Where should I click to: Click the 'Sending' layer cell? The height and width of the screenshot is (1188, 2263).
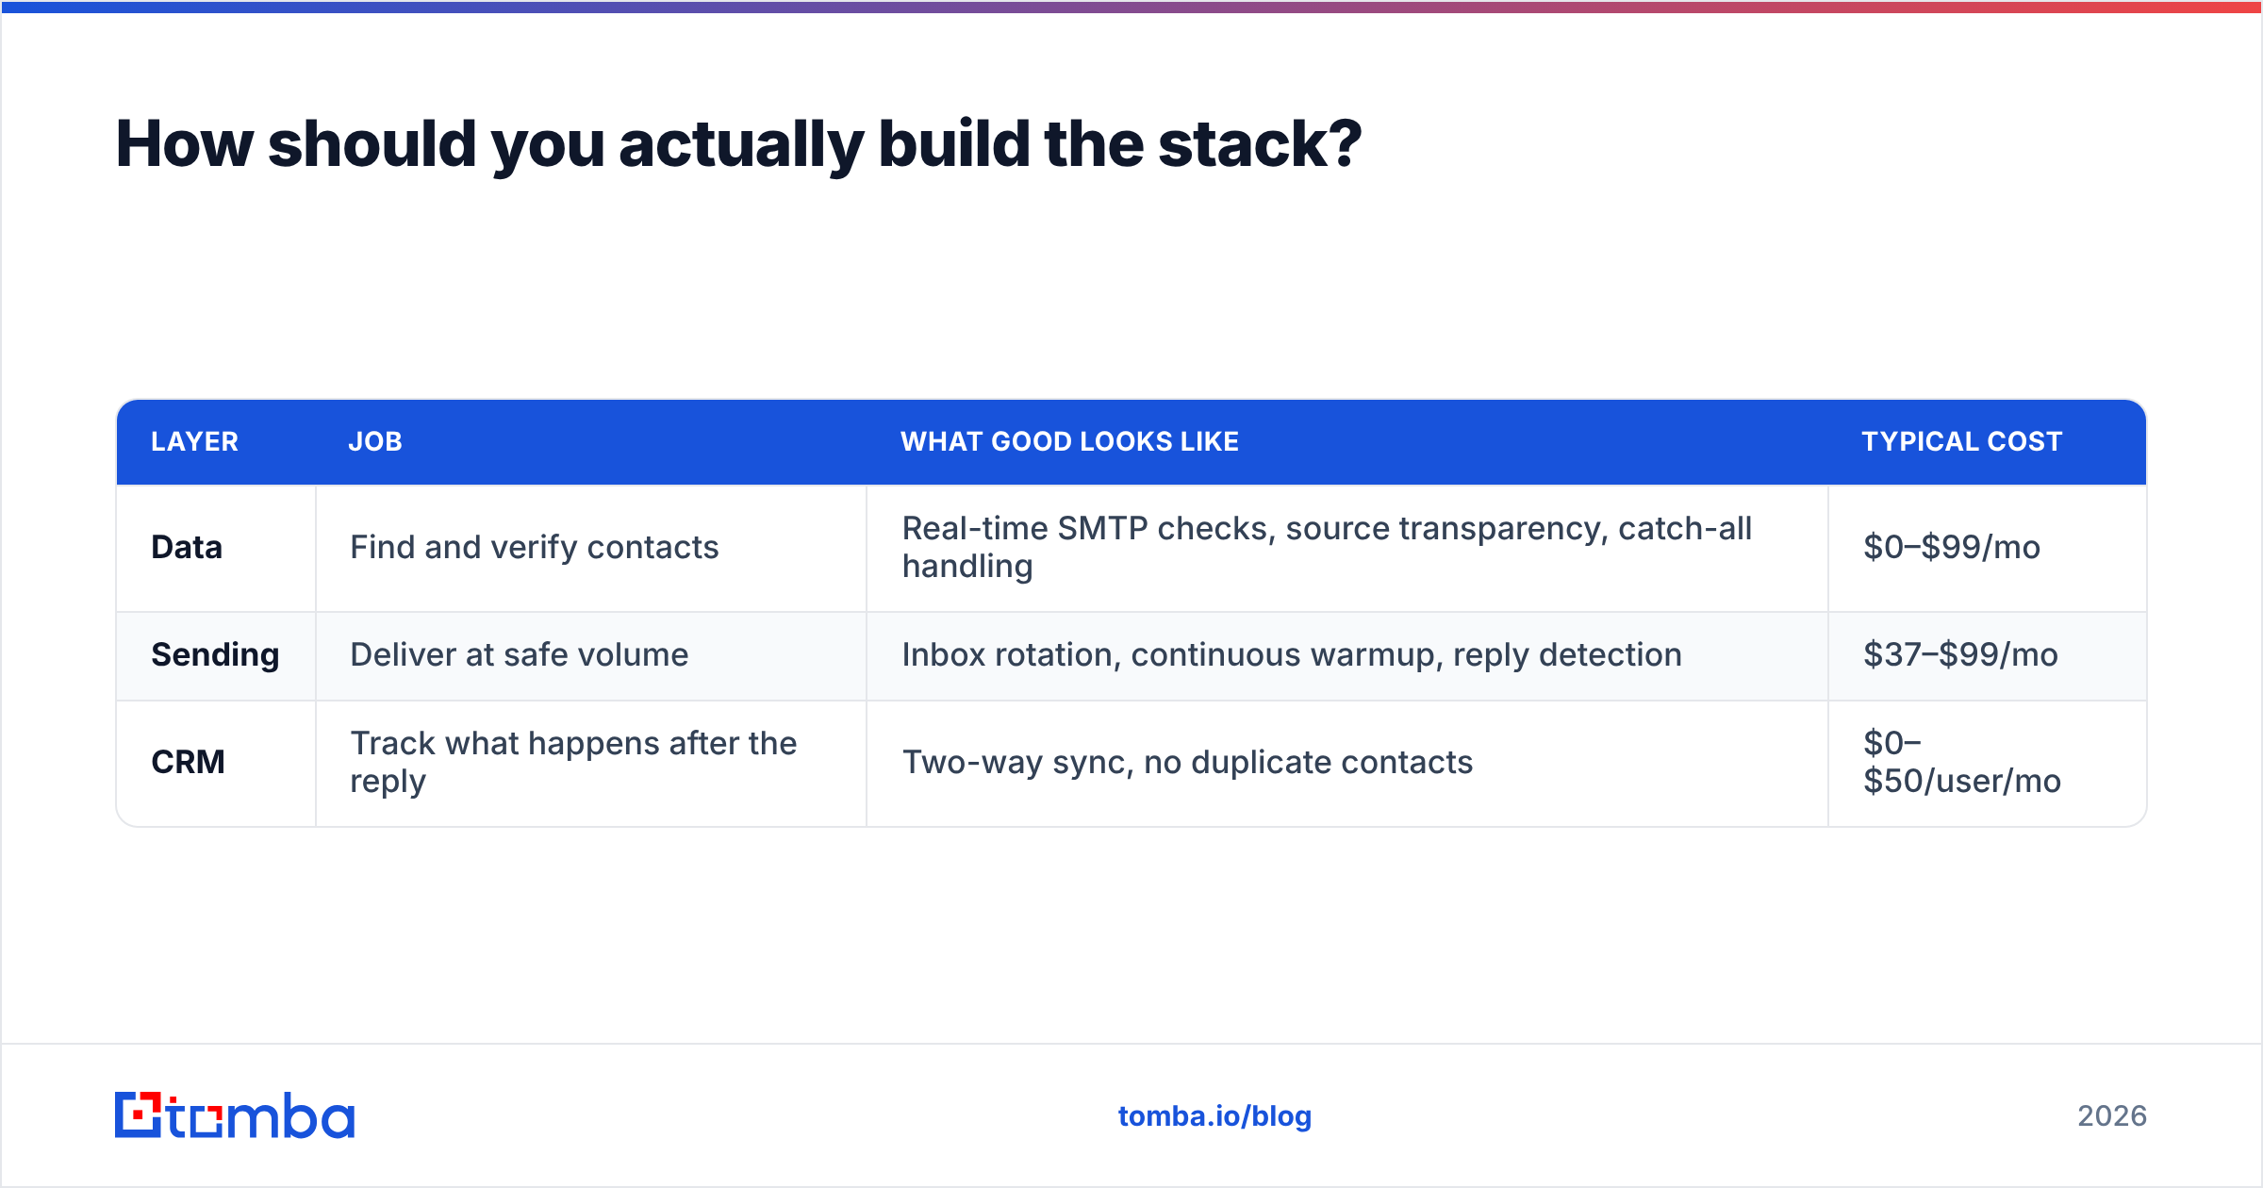click(216, 655)
